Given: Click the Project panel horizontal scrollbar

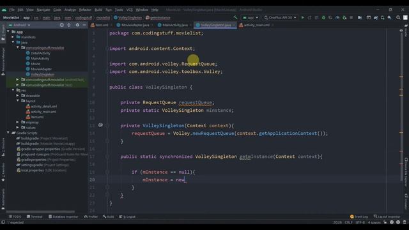Looking at the screenshot, I should tap(40, 211).
